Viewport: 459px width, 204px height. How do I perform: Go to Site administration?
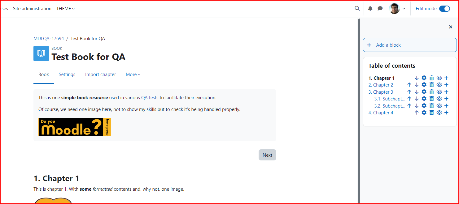pyautogui.click(x=32, y=9)
